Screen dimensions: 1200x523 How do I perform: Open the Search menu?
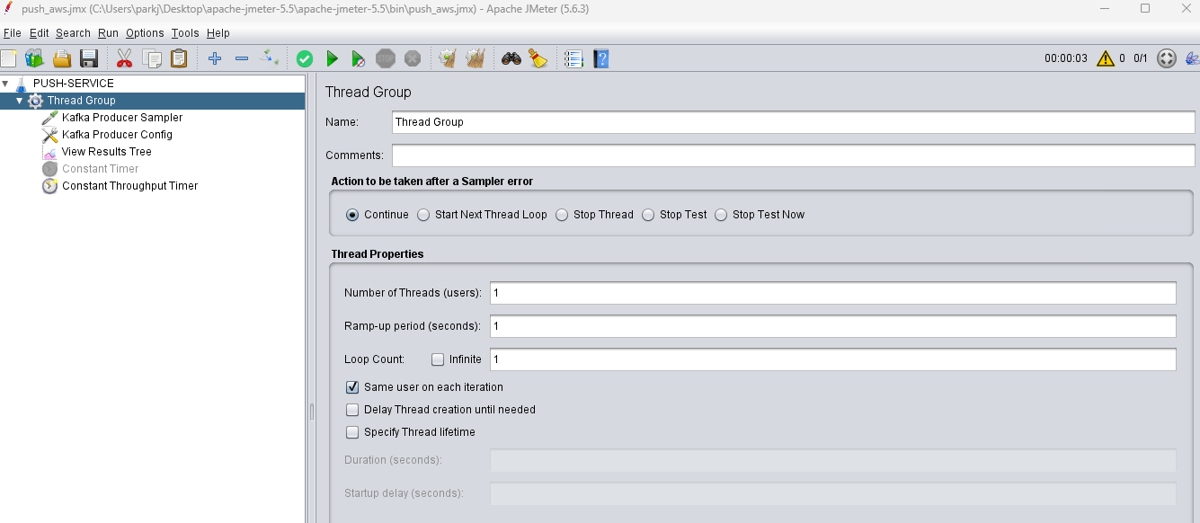click(73, 33)
